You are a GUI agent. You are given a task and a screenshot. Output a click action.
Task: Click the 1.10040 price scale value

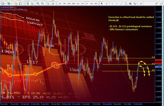point(158,75)
